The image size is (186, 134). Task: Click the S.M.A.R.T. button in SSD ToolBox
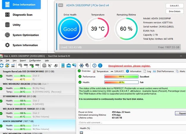[174, 6]
